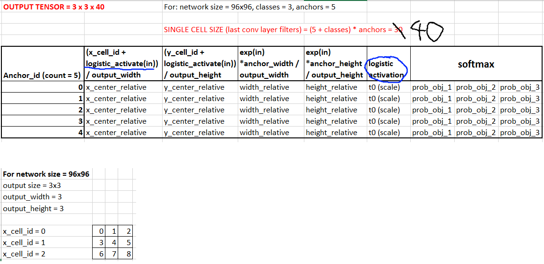Click 't0 (scale)' in anchor row 2
The height and width of the screenshot is (264, 544).
tap(389, 110)
